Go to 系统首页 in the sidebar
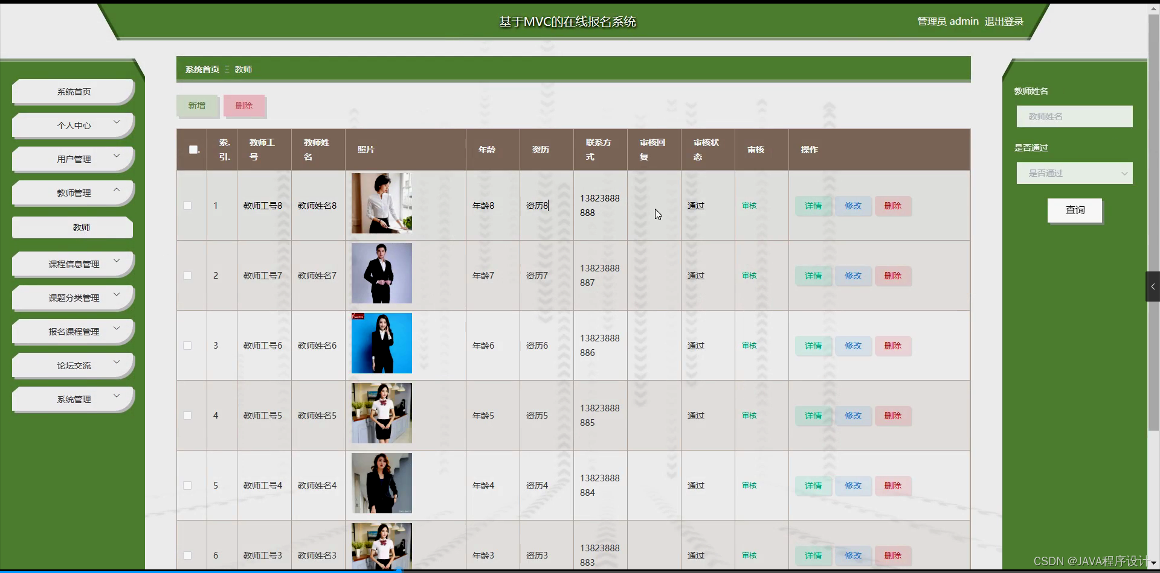Image resolution: width=1160 pixels, height=573 pixels. [72, 91]
